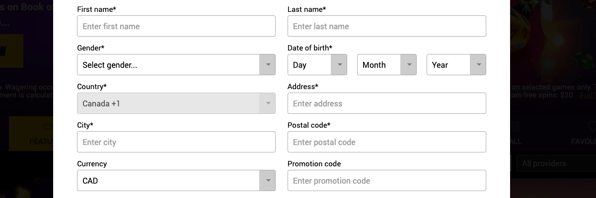
Task: Click the Day dropdown arrow icon
Action: tap(339, 64)
